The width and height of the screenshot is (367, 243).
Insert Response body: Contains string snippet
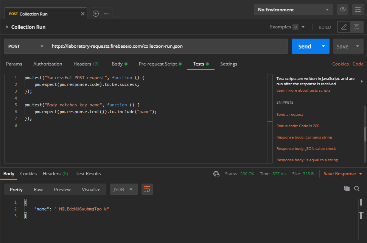point(304,137)
